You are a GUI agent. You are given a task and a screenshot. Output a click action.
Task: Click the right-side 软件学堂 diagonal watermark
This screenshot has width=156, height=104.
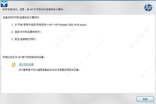(139, 38)
